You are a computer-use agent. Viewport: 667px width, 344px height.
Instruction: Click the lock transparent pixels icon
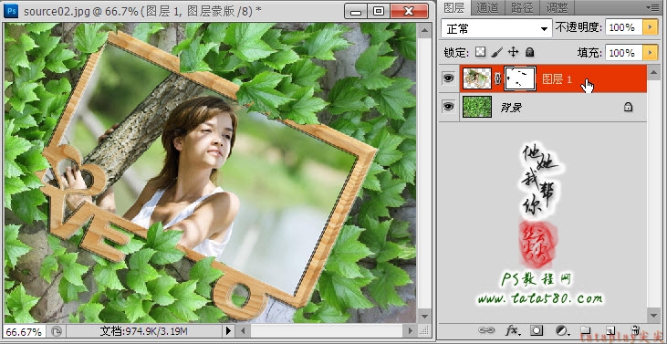point(480,52)
